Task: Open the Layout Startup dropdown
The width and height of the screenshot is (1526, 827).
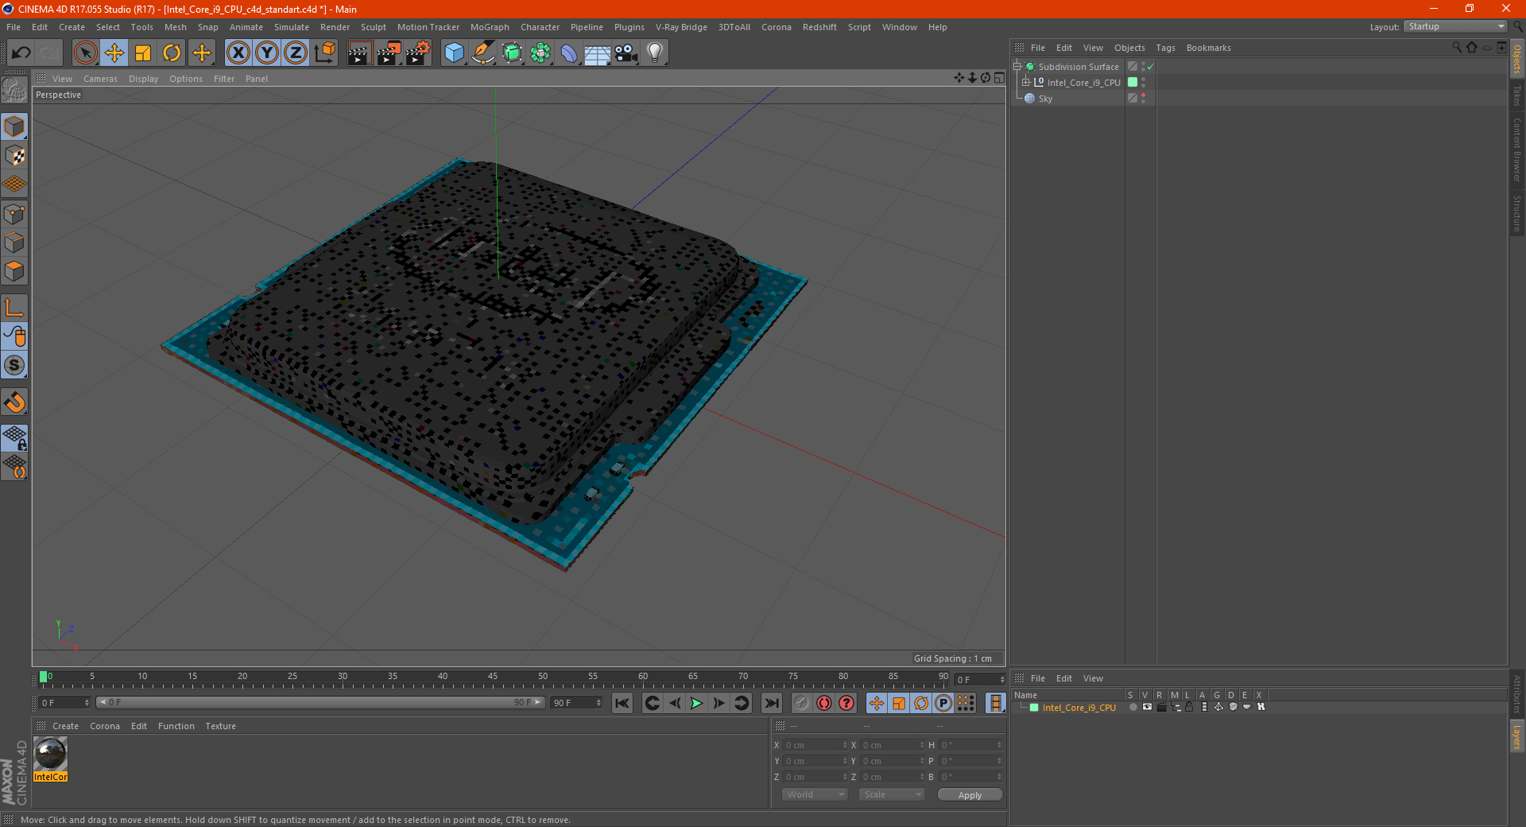Action: [1455, 26]
